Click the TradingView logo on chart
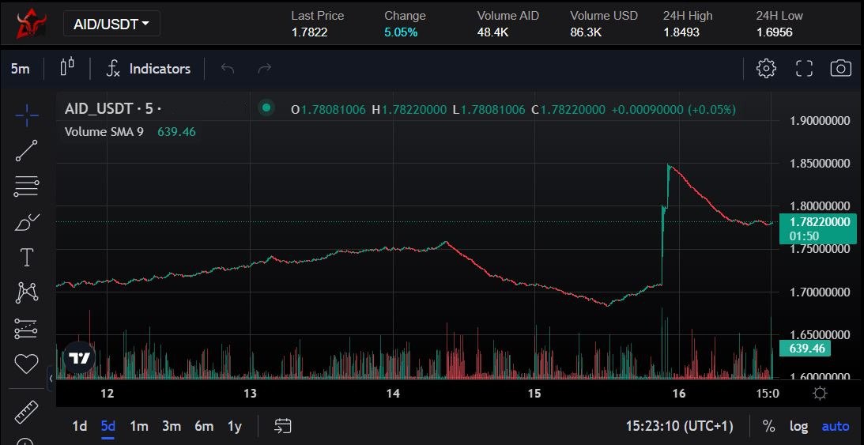864x445 pixels. coord(79,358)
